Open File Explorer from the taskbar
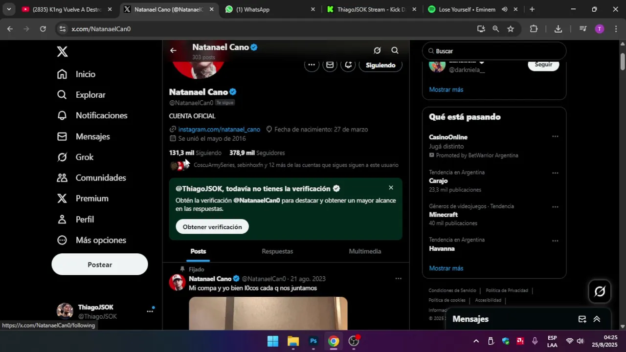 (x=293, y=341)
